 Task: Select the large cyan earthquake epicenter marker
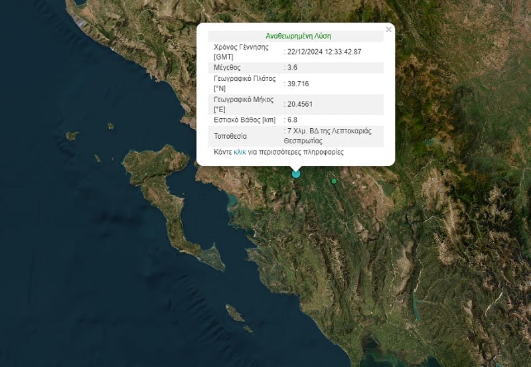coord(296,174)
